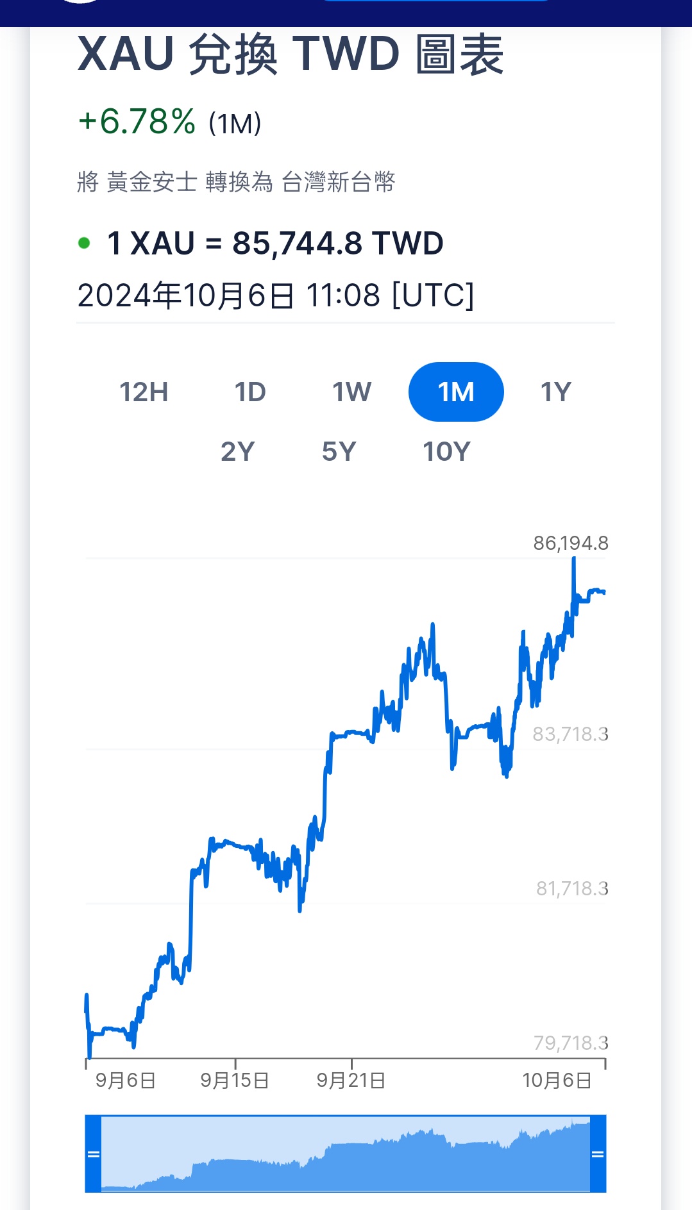The image size is (692, 1210).
Task: Click the 10月6日 date axis label
Action: pos(557,1081)
